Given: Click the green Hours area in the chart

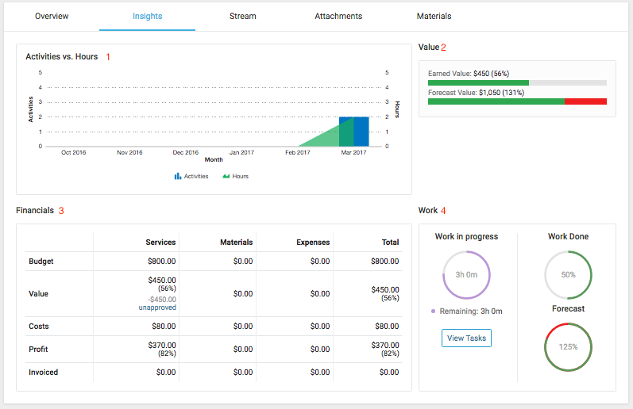Looking at the screenshot, I should pos(322,136).
